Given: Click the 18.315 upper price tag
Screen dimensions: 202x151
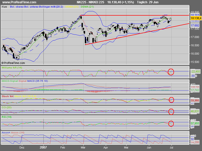Looking at the screenshot, I should [x=195, y=16].
